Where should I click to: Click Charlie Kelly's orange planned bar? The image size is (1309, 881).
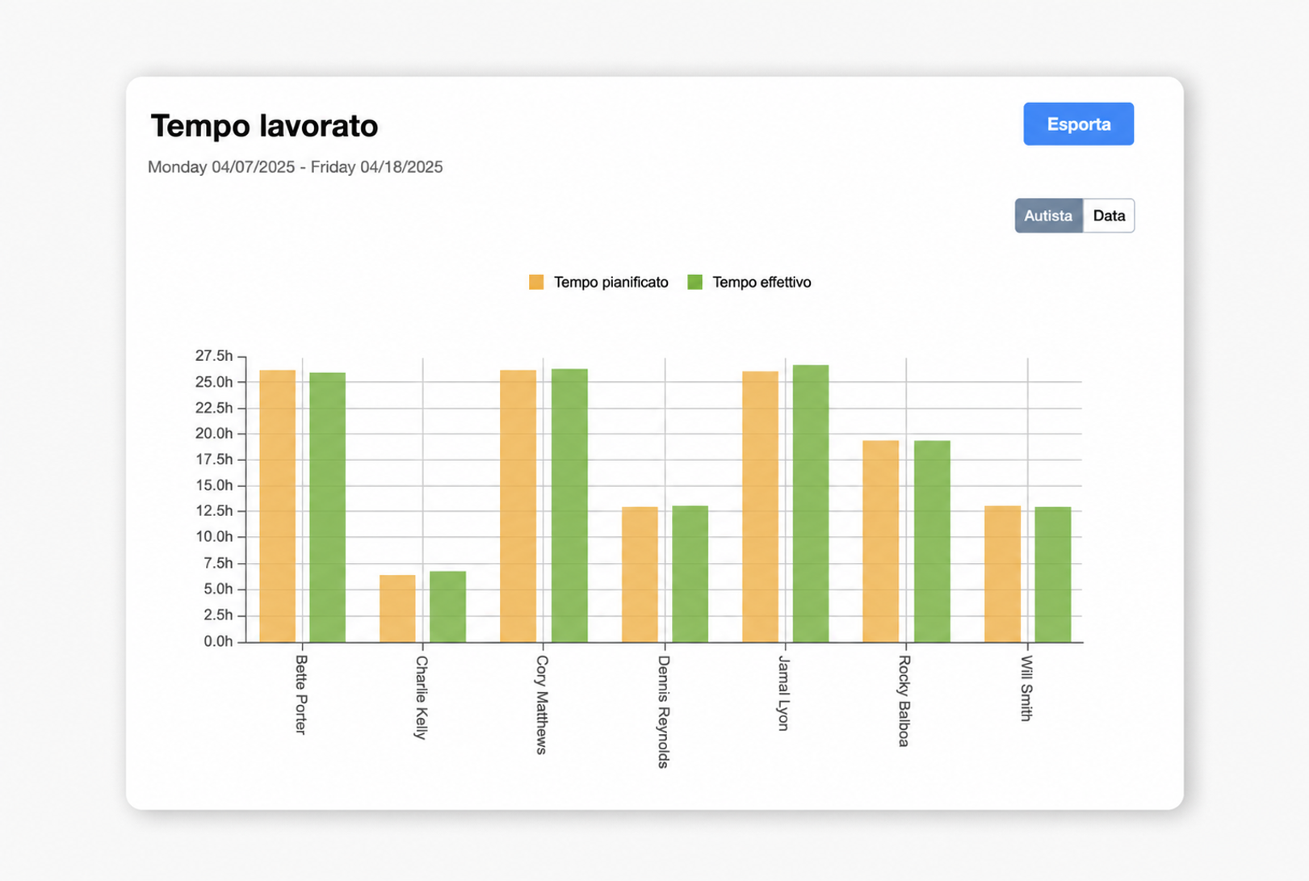point(397,609)
